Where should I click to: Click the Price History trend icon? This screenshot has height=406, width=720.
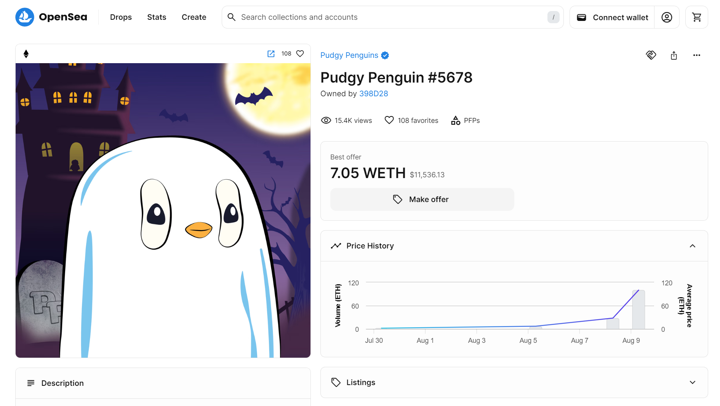[336, 246]
